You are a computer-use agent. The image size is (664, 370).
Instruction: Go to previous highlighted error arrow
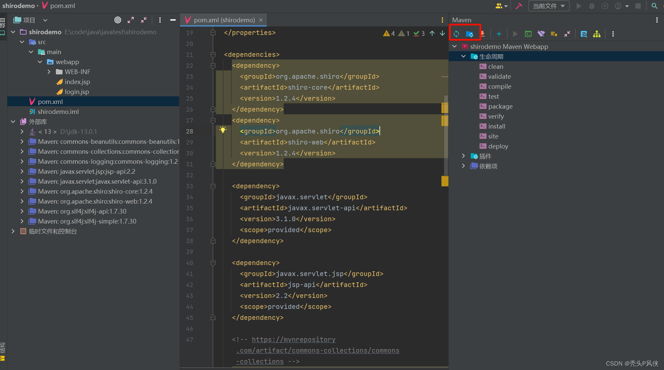[432, 33]
